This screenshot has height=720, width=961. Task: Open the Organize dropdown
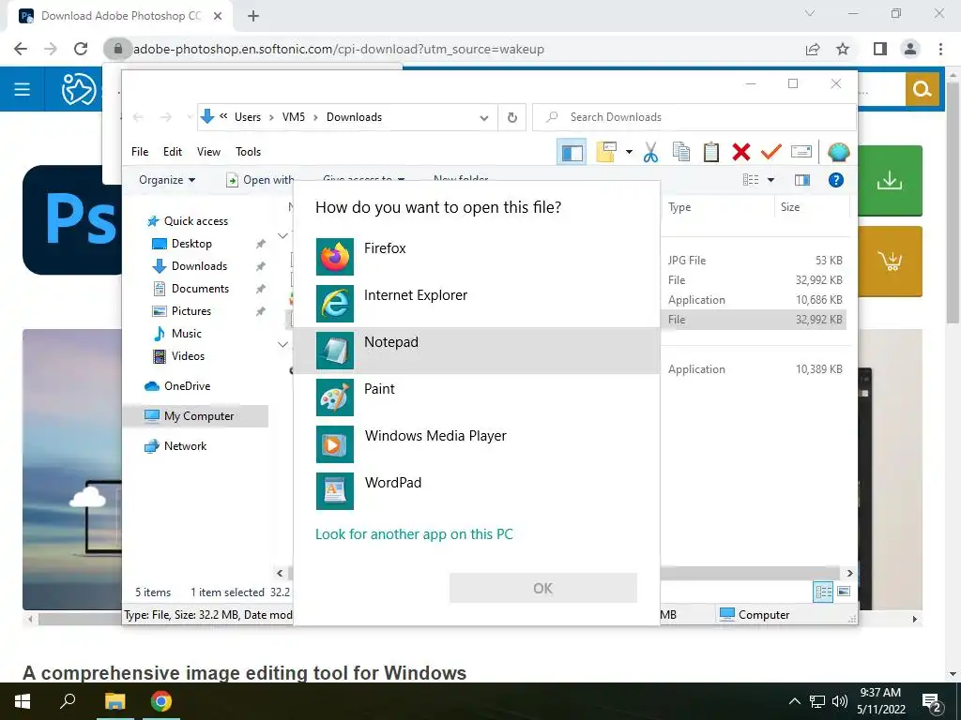(x=167, y=180)
